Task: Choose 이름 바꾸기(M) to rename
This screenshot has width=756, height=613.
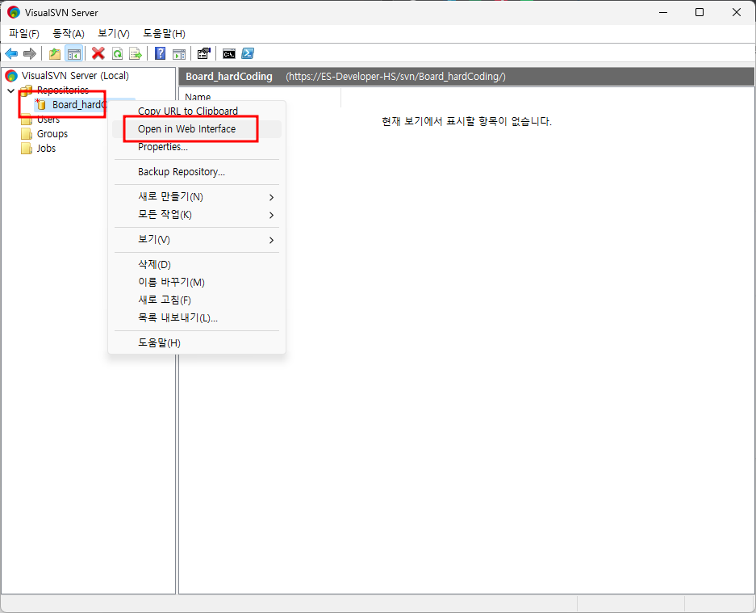Action: pyautogui.click(x=197, y=283)
